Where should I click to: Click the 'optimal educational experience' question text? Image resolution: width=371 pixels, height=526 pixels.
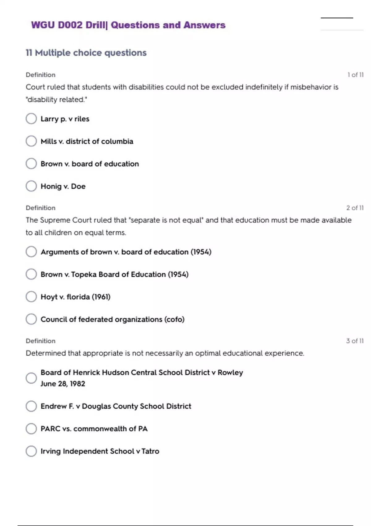[x=165, y=353]
